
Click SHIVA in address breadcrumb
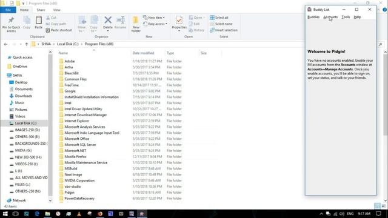pyautogui.click(x=46, y=44)
